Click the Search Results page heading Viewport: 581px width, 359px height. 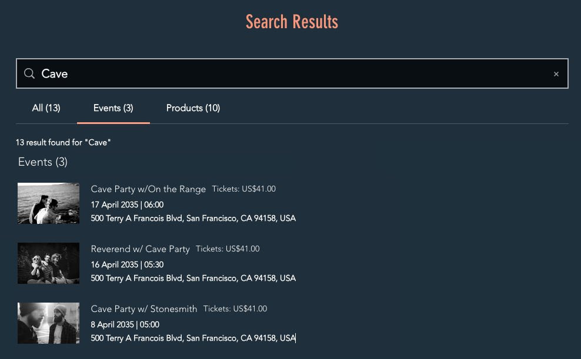point(292,22)
